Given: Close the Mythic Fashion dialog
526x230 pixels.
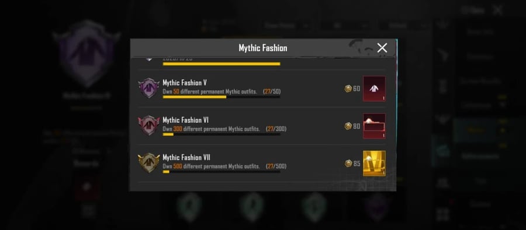Looking at the screenshot, I should (x=382, y=48).
